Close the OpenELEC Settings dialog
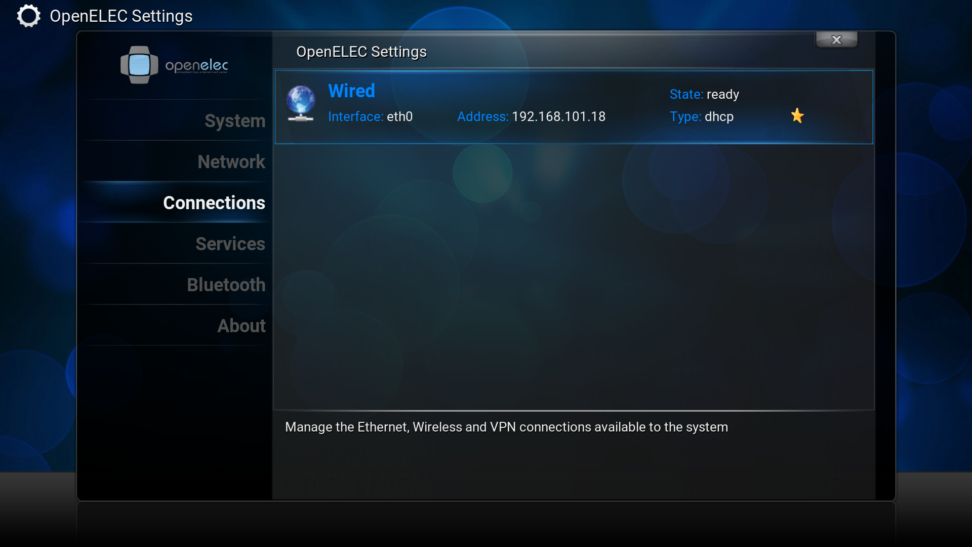This screenshot has width=972, height=547. point(836,40)
